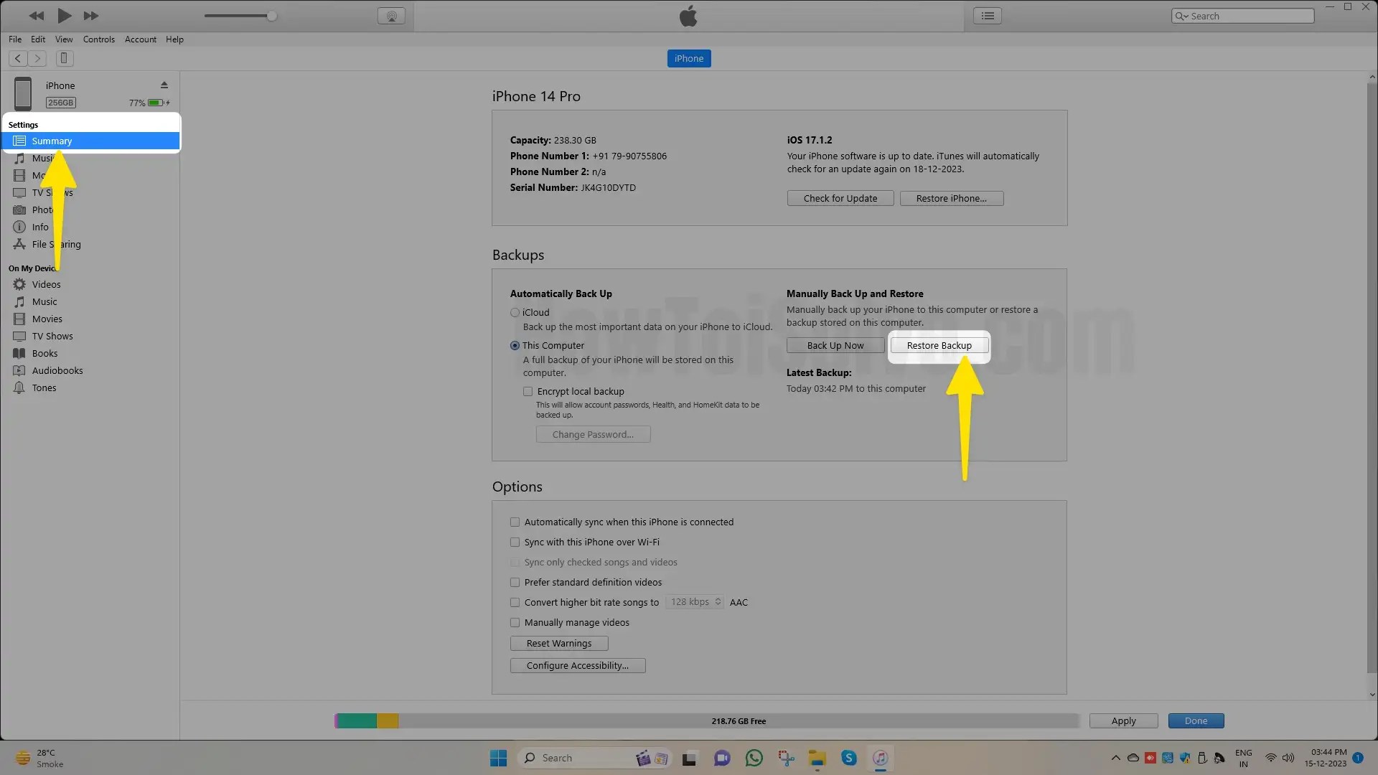The height and width of the screenshot is (775, 1378).
Task: Open the Controls menu
Action: [98, 39]
